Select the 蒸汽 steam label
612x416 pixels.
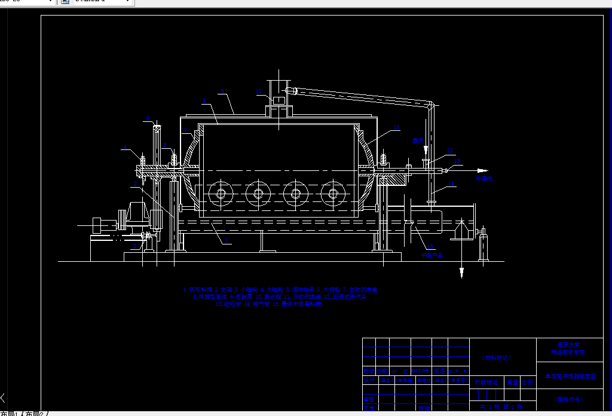point(418,140)
